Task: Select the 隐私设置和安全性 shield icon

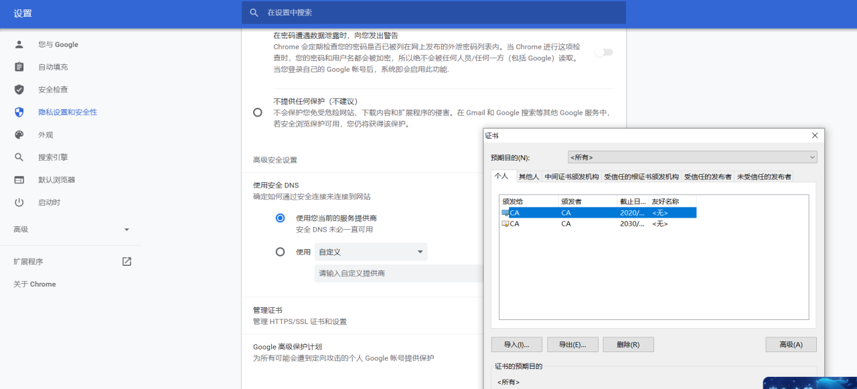Action: click(x=19, y=112)
